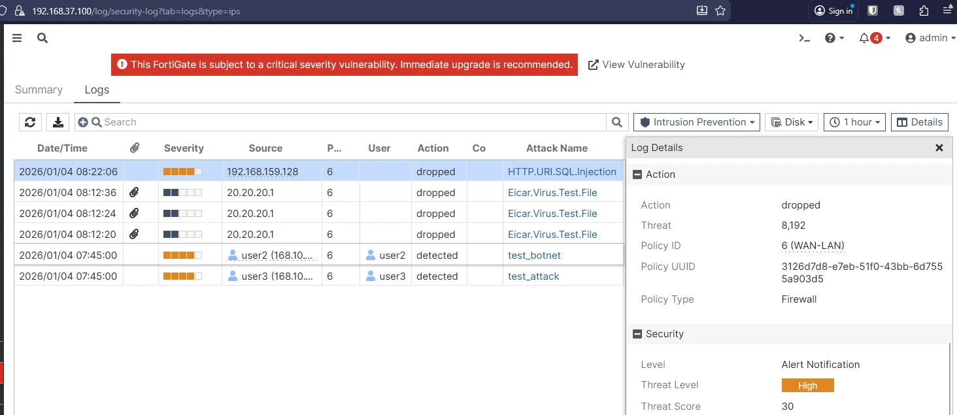The height and width of the screenshot is (415, 957).
Task: Open the navigation hamburger menu
Action: [16, 38]
